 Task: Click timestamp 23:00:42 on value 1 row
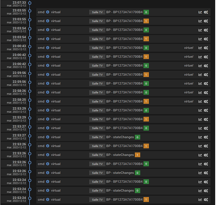point(19,55)
